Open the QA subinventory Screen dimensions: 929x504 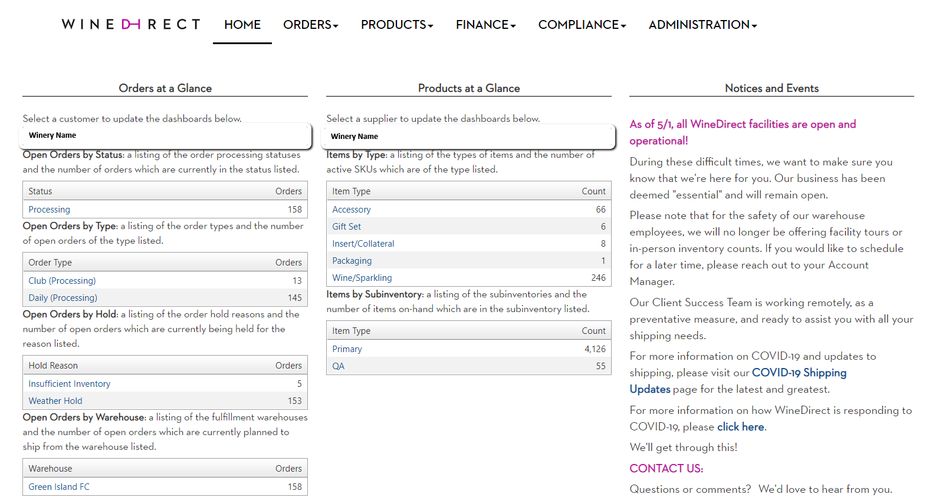pyautogui.click(x=338, y=366)
